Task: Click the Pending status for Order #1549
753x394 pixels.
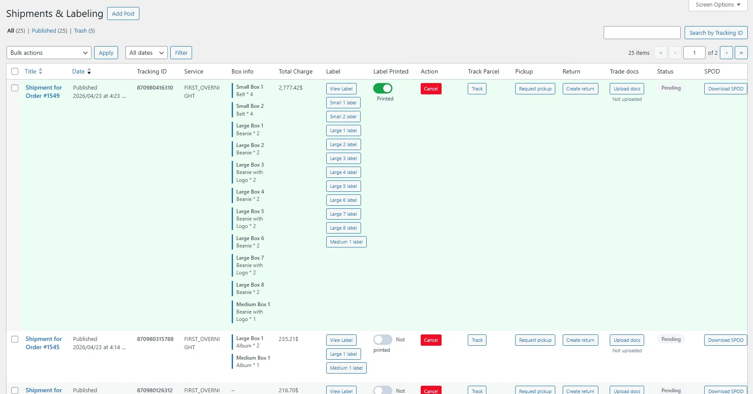Action: (671, 88)
